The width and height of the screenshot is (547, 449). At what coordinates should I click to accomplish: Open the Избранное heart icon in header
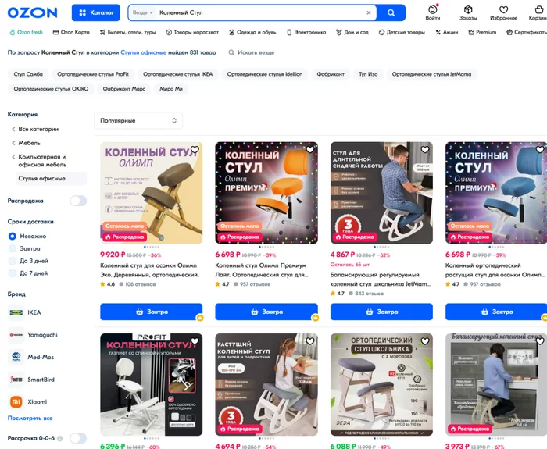coord(503,12)
